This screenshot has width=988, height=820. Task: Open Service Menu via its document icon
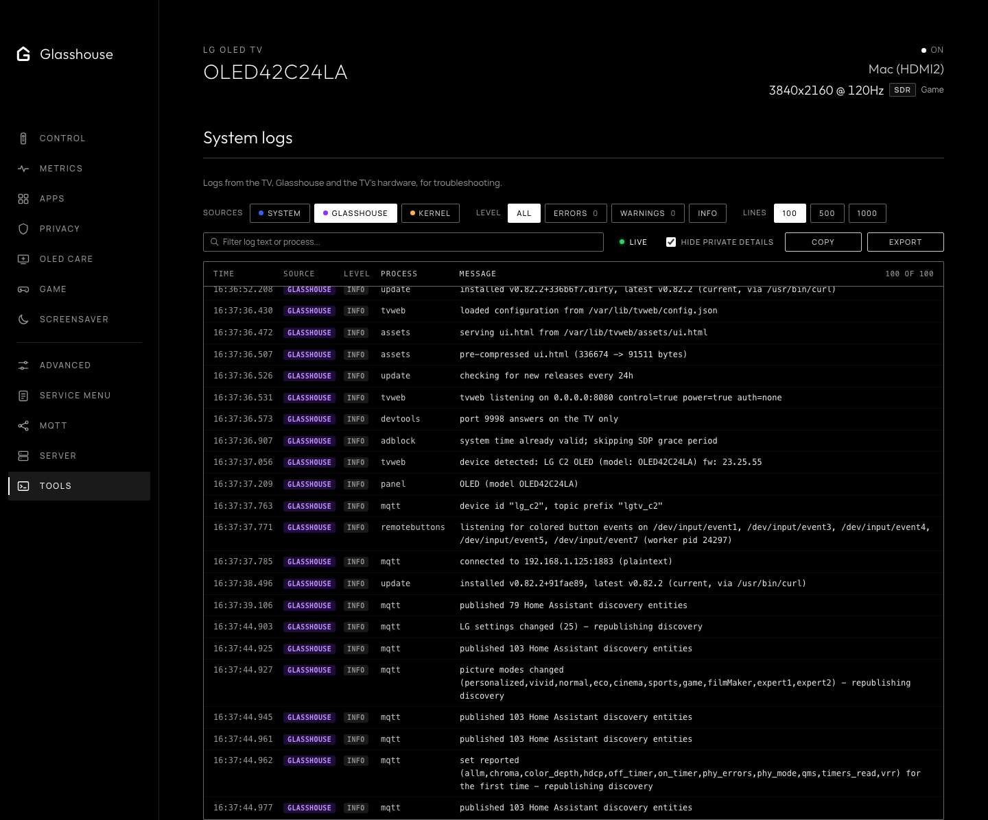[x=23, y=396]
